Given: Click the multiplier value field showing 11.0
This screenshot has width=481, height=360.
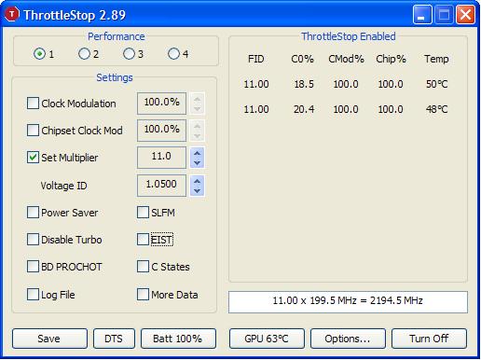Looking at the screenshot, I should pyautogui.click(x=161, y=158).
